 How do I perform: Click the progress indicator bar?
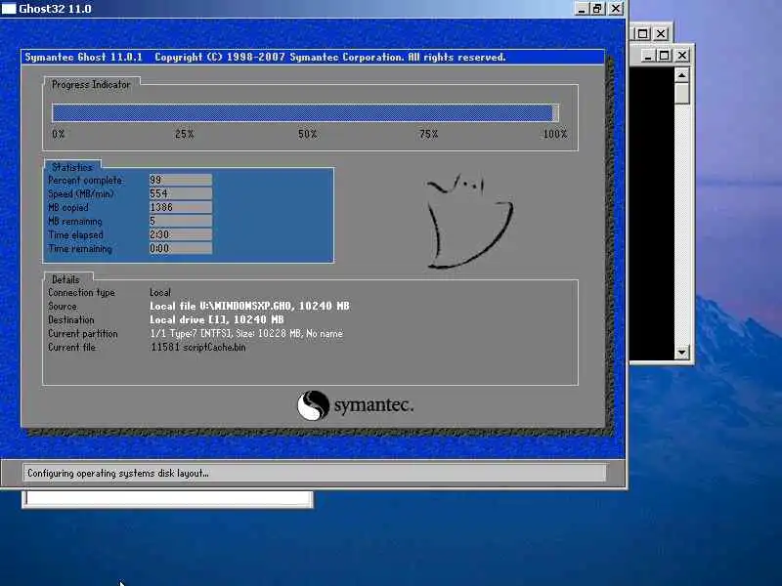305,113
